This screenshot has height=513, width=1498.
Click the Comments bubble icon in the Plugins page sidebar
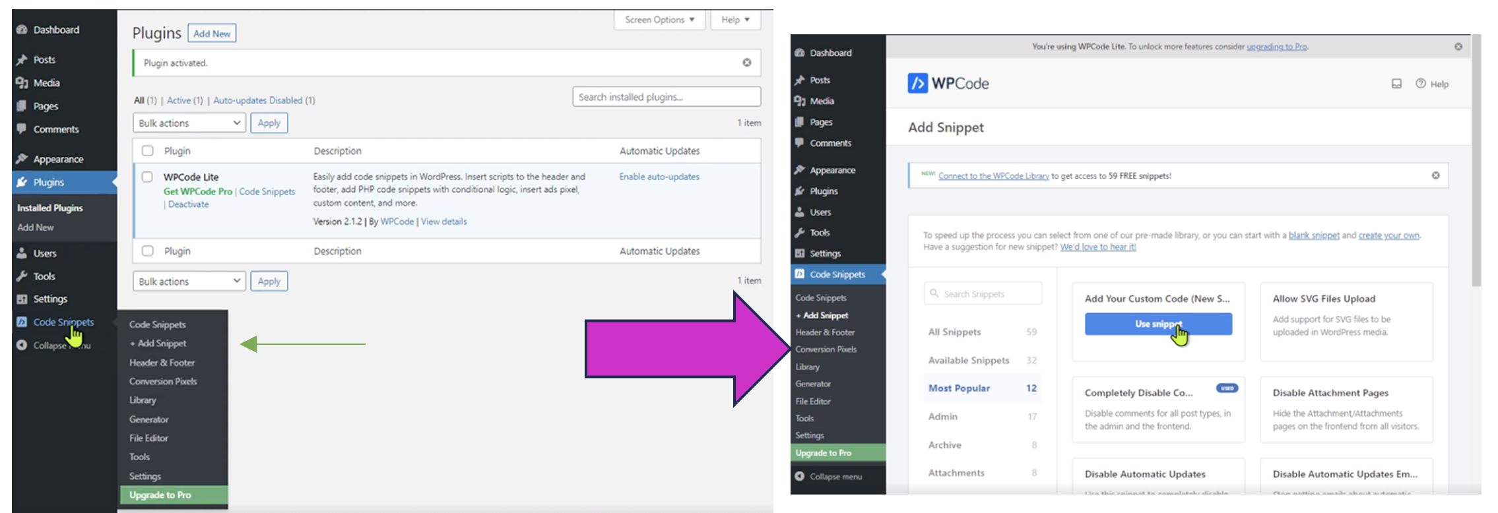tap(22, 129)
